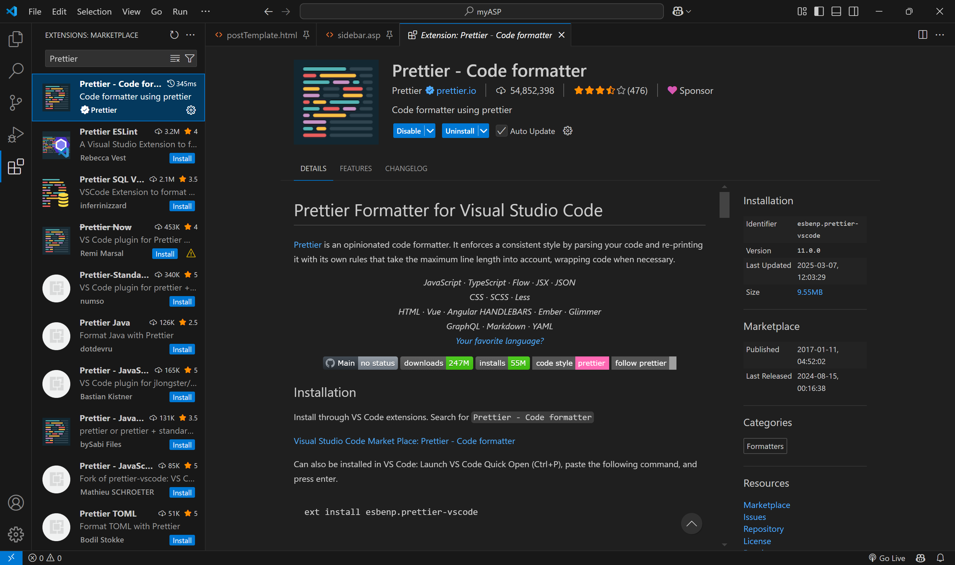Refresh the extensions marketplace list

pyautogui.click(x=174, y=35)
